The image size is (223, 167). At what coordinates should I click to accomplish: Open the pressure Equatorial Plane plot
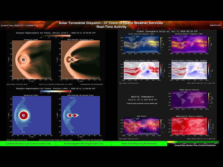click(32, 116)
